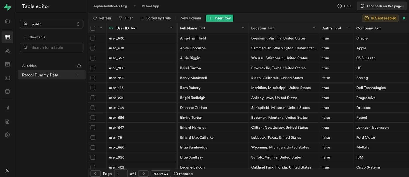
Task: Expand the Full Name column menu
Action: [x=243, y=28]
